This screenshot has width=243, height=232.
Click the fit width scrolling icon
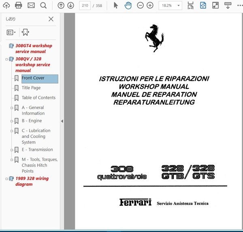point(190,5)
